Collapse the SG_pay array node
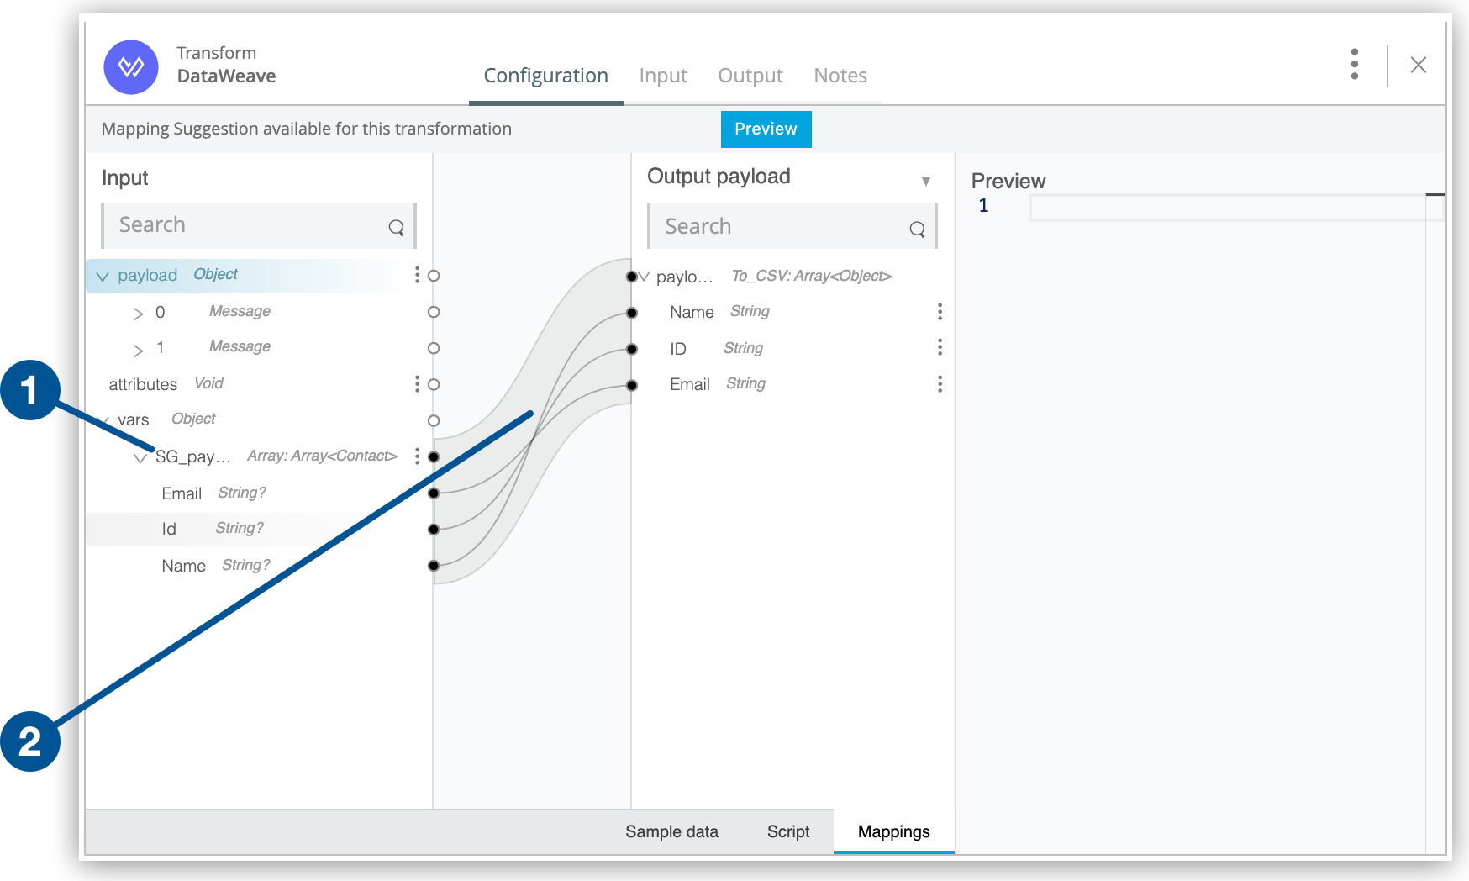 click(x=140, y=458)
